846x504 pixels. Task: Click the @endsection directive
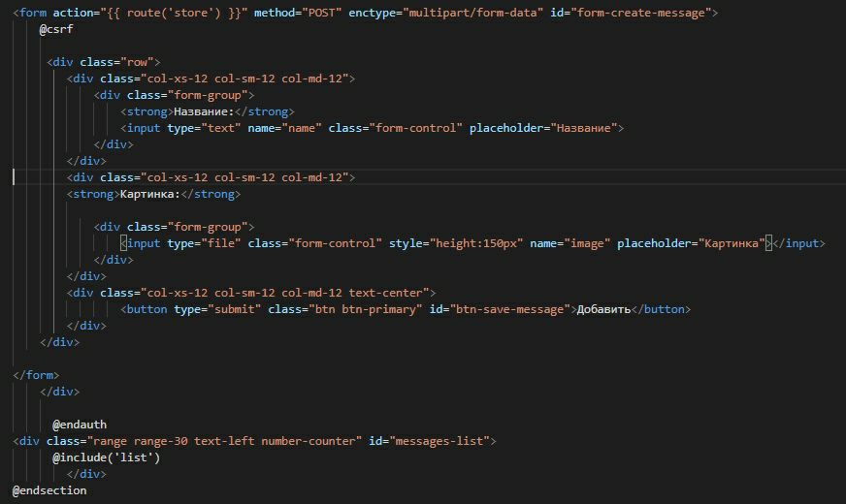click(49, 490)
